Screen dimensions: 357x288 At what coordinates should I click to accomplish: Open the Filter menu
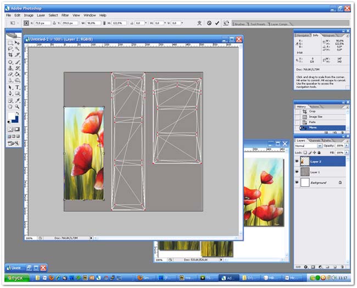pyautogui.click(x=65, y=15)
